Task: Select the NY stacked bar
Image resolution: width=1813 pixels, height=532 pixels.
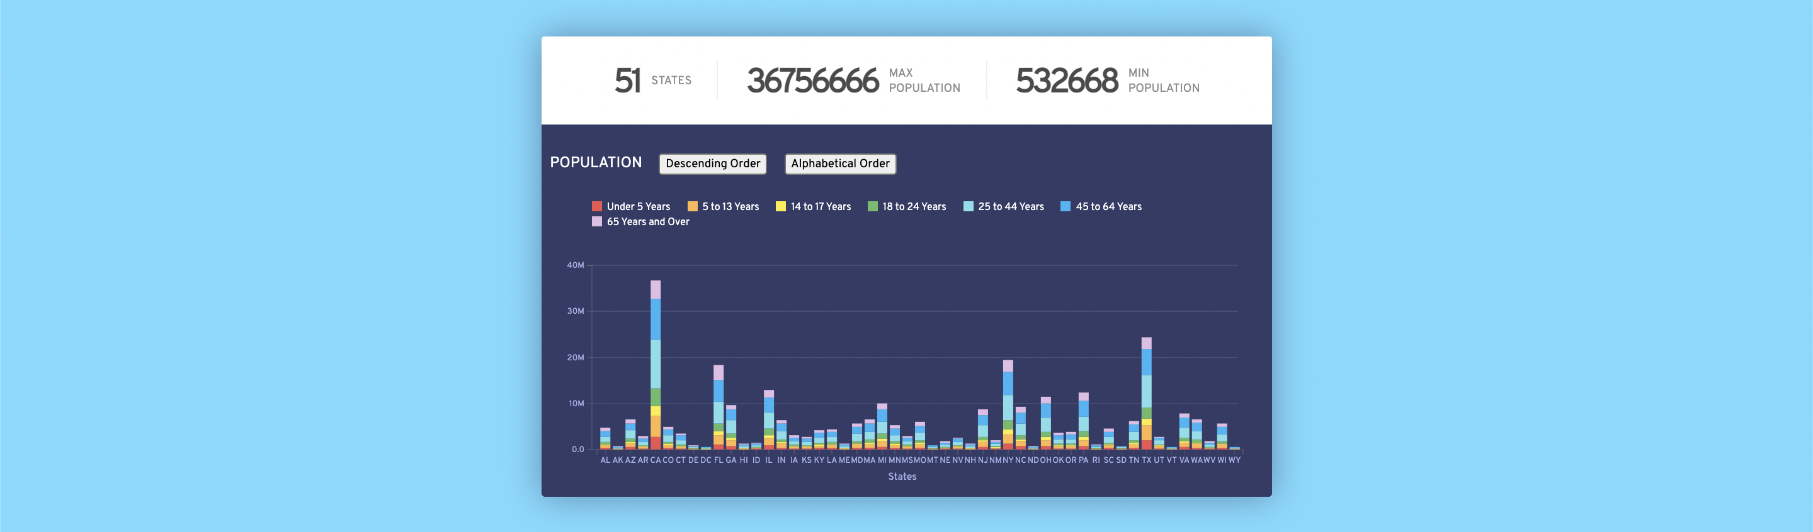Action: point(1008,405)
